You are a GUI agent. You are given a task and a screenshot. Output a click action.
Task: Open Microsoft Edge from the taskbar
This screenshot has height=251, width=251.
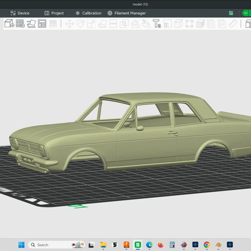click(149, 245)
